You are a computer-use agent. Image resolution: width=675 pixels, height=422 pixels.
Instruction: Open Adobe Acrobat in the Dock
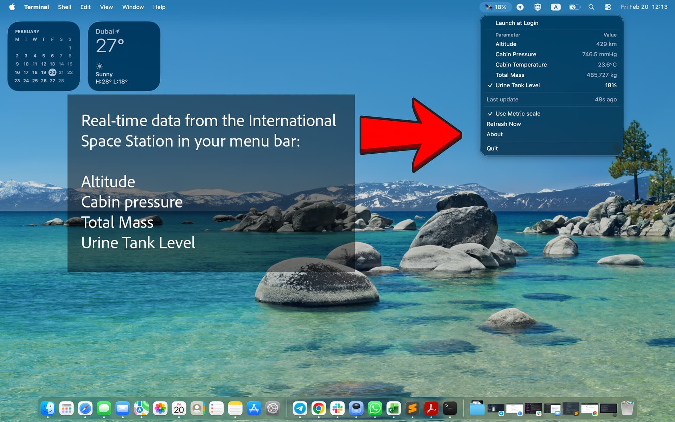[431, 408]
